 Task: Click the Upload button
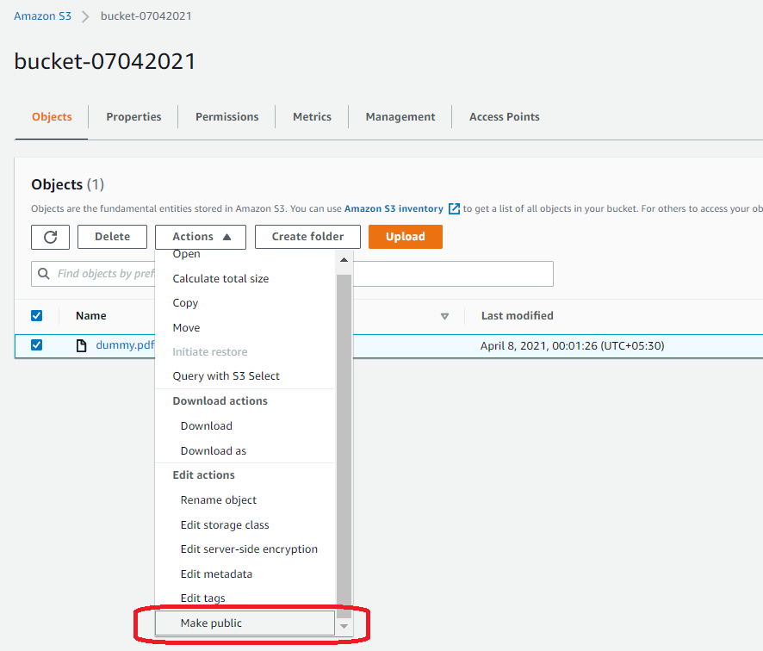tap(405, 236)
